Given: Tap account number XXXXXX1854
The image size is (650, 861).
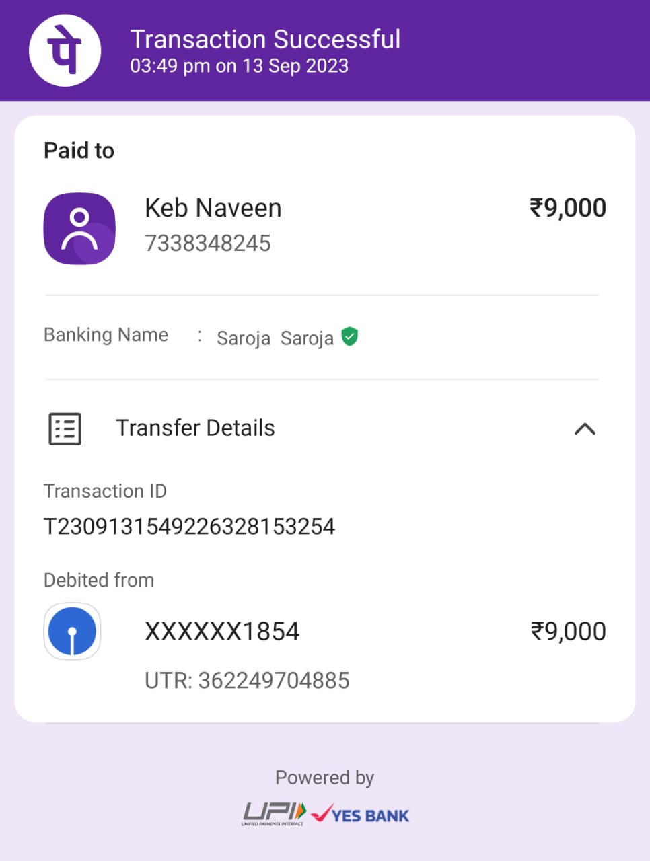Looking at the screenshot, I should 222,632.
